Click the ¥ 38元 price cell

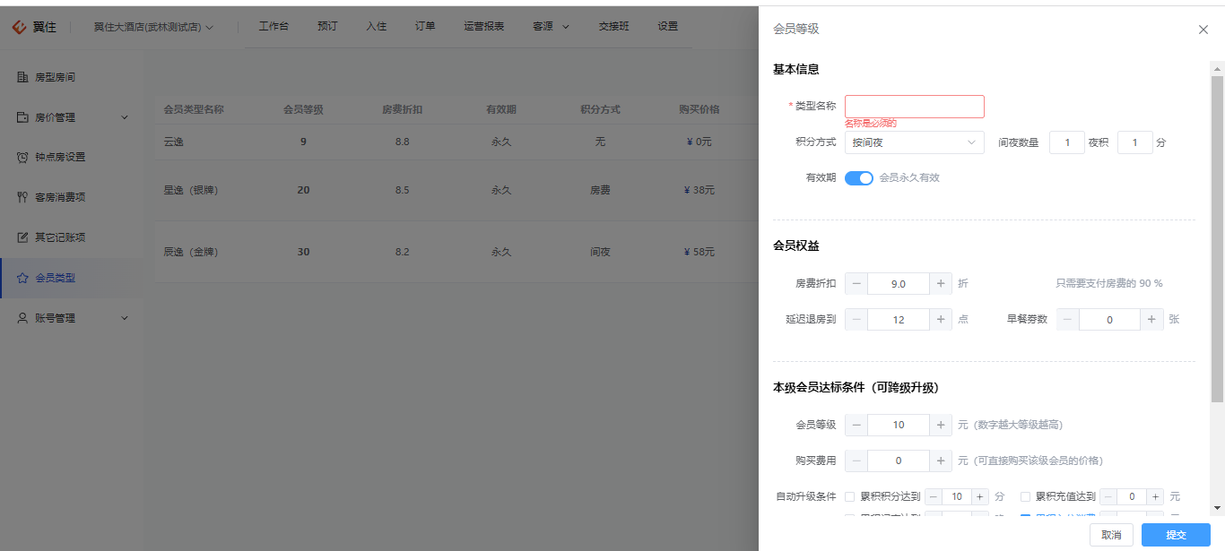click(699, 190)
